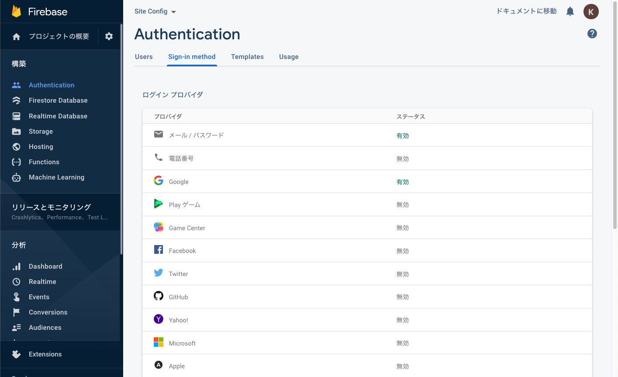Click the Machine Learning robot icon
The image size is (618, 377).
pyautogui.click(x=17, y=177)
